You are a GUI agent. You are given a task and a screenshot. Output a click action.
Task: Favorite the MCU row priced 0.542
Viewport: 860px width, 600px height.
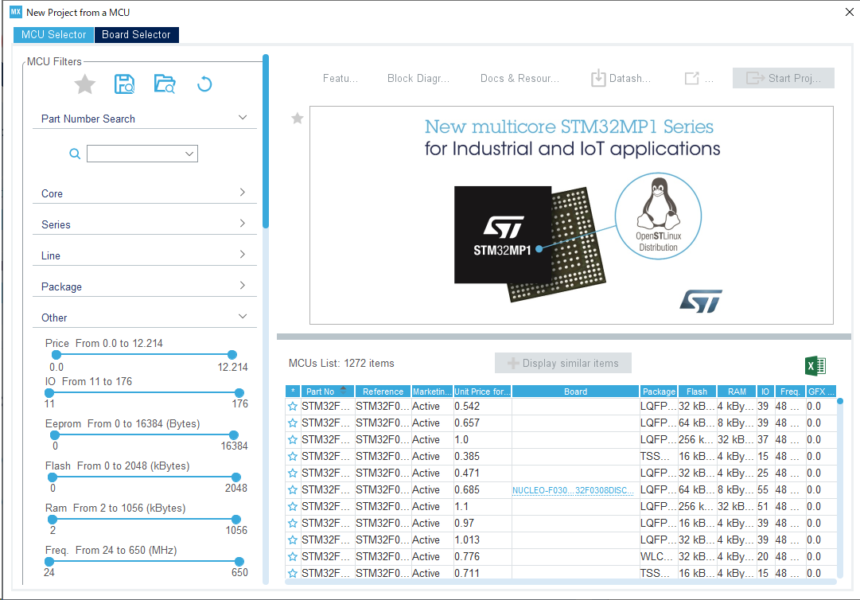click(293, 407)
